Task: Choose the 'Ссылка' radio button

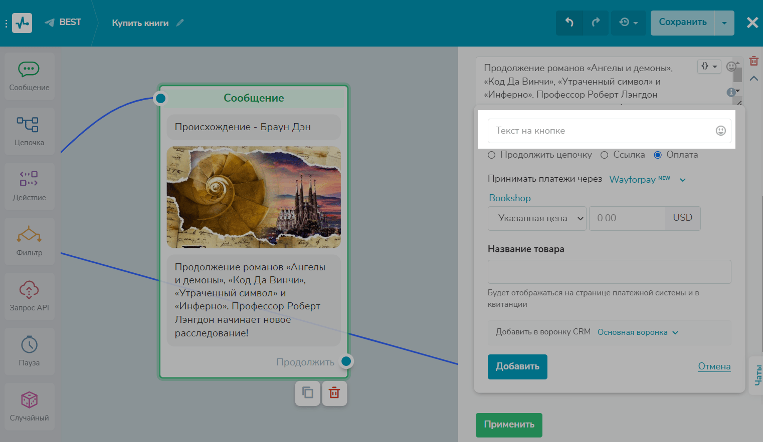Action: [605, 155]
